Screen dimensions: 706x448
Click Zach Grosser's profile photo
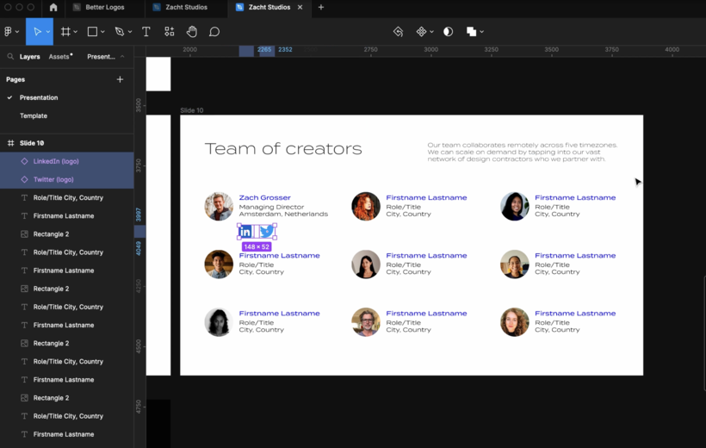point(219,207)
